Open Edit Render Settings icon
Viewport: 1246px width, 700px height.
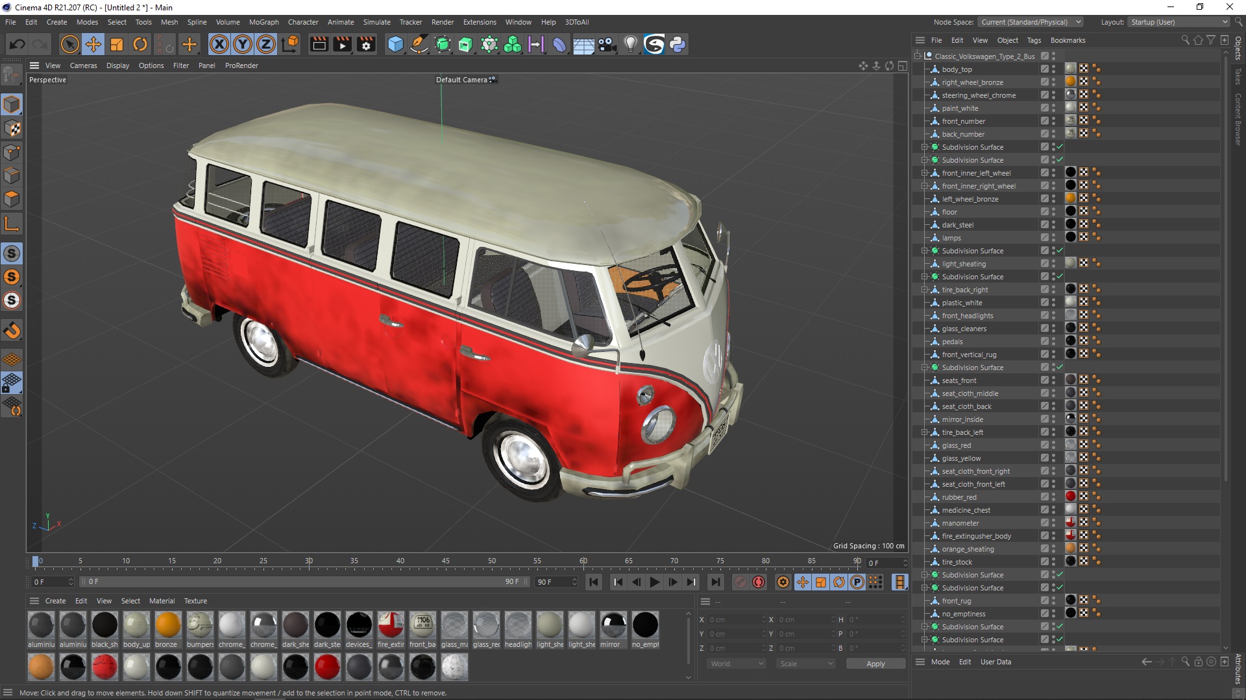[367, 44]
